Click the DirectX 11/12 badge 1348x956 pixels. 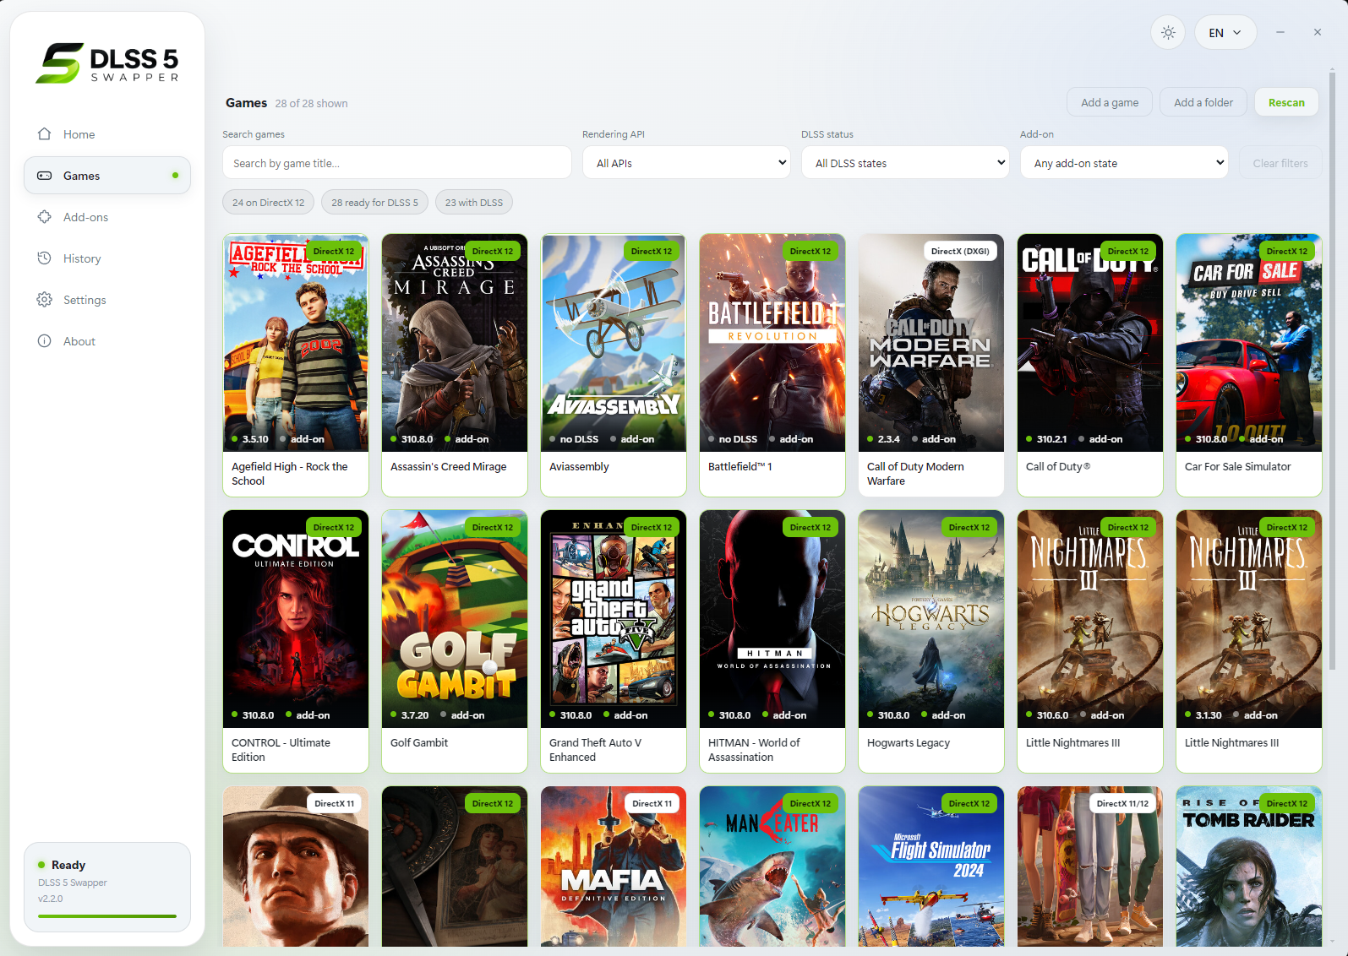(1122, 803)
